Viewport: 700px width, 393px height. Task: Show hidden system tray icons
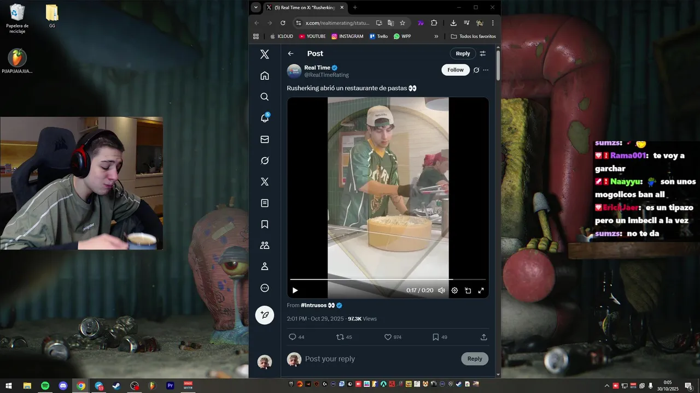(606, 386)
